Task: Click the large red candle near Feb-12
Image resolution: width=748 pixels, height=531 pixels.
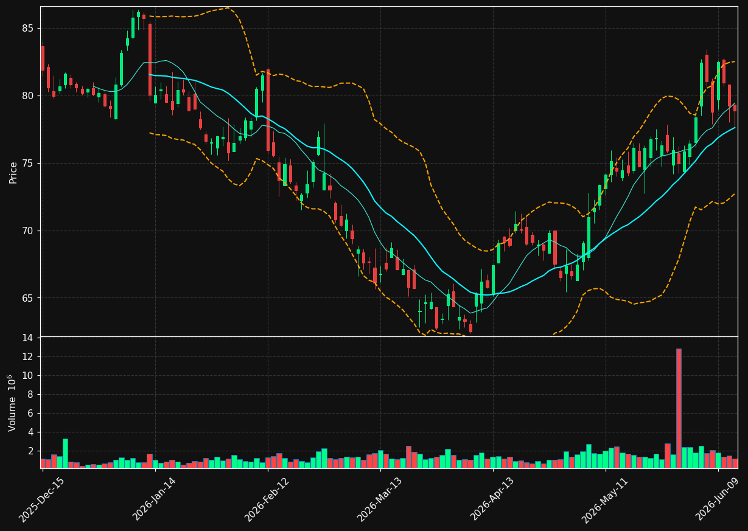Action: click(268, 110)
